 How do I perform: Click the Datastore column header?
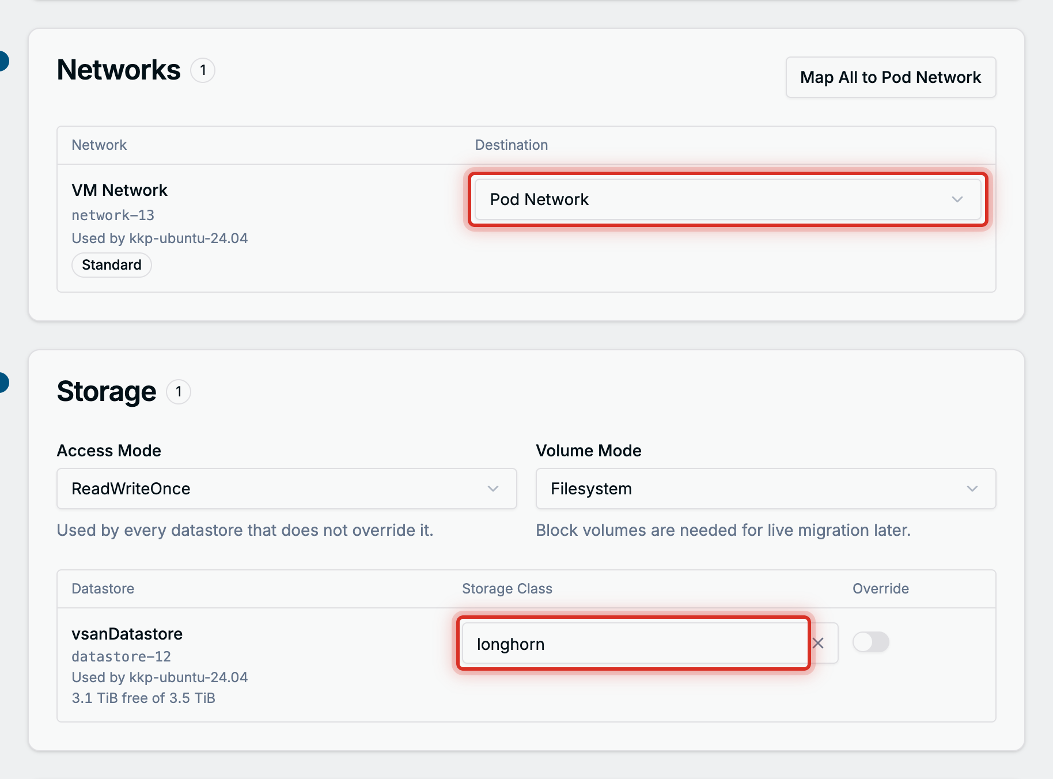(103, 589)
